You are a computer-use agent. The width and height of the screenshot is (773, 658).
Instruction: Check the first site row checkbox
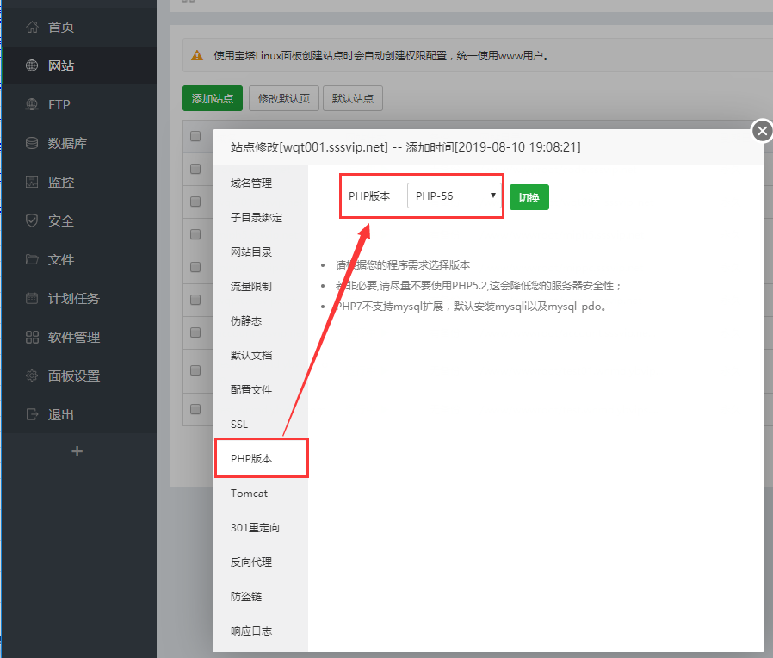[x=195, y=168]
